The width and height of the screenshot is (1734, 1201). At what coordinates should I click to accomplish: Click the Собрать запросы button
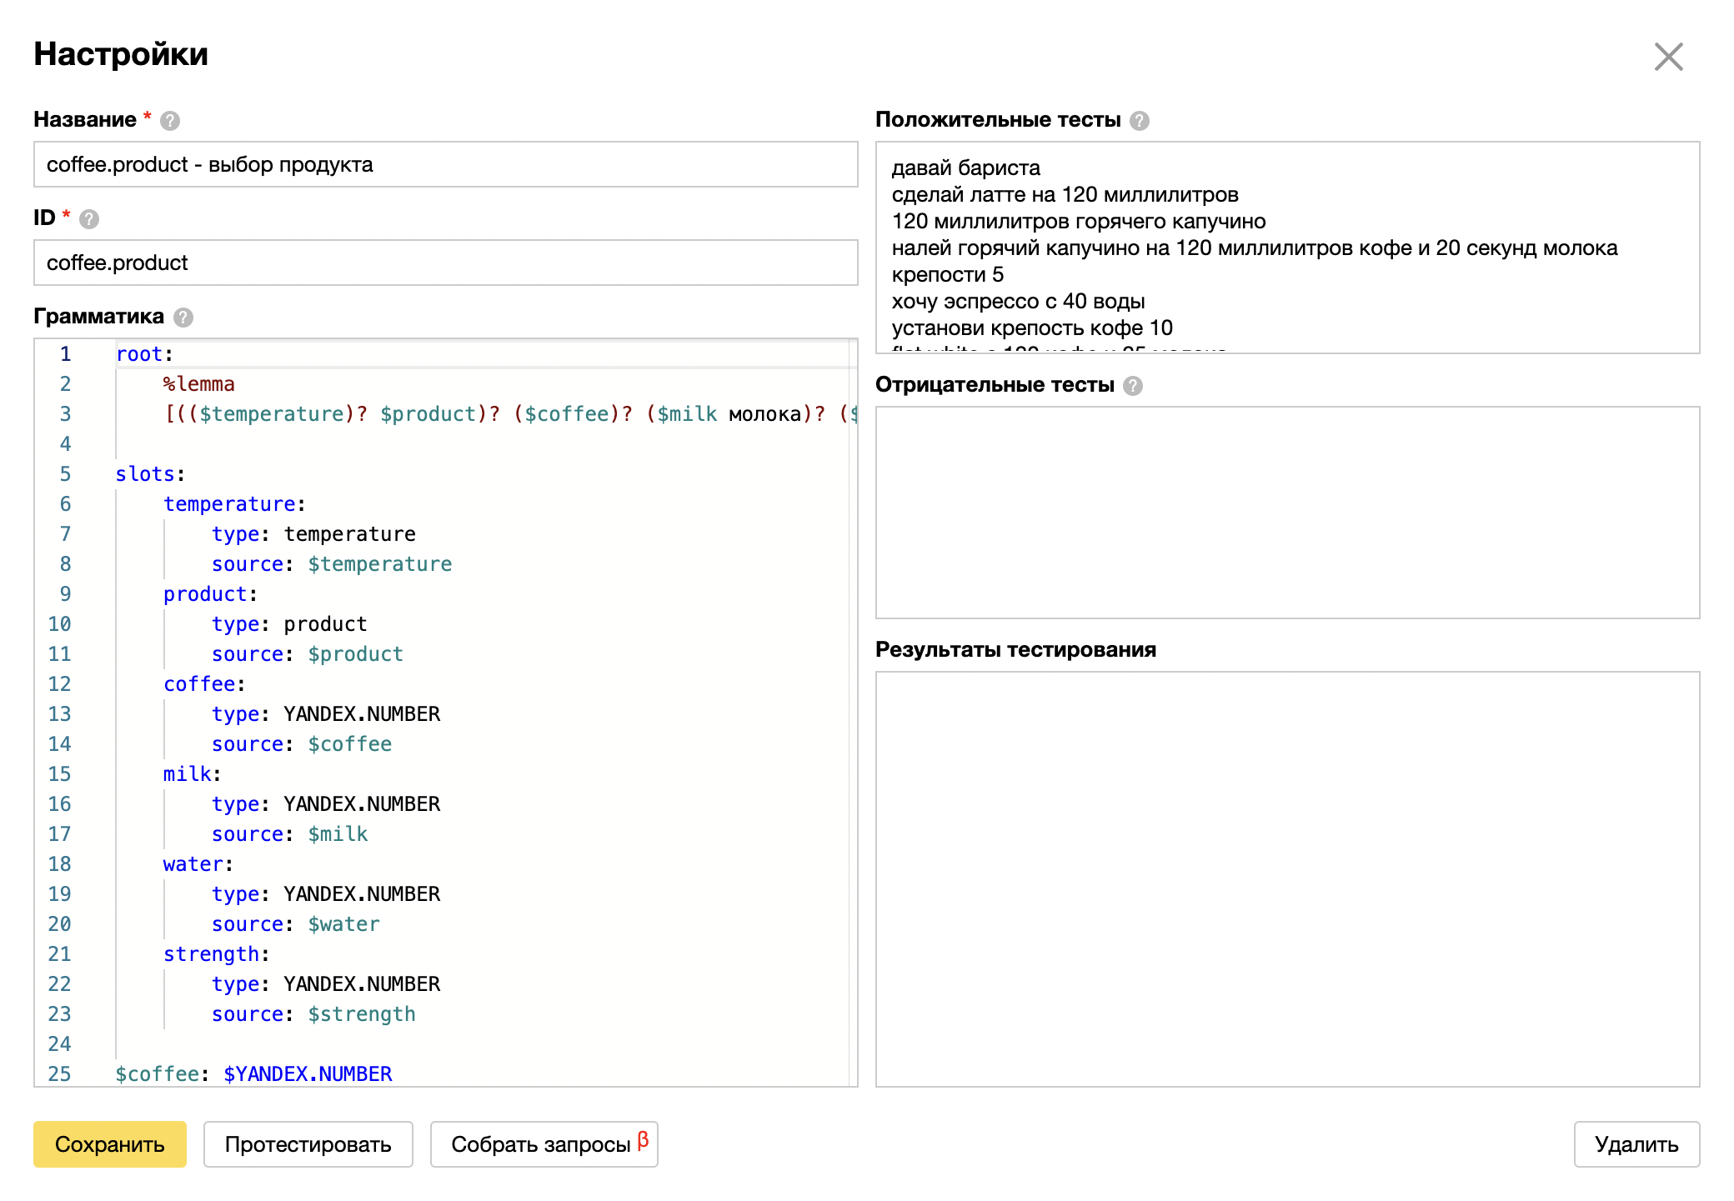540,1144
